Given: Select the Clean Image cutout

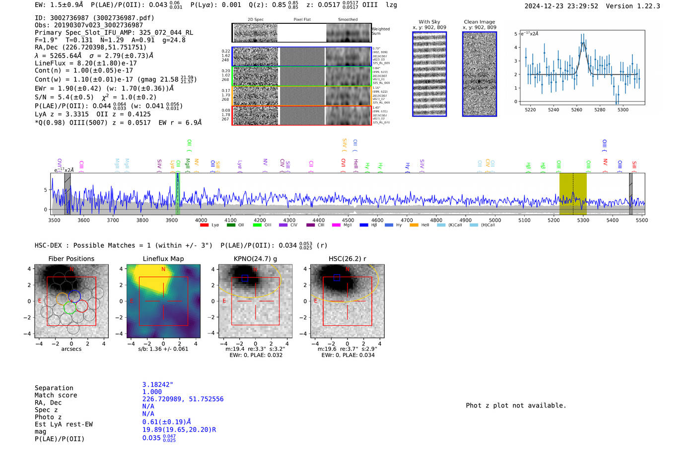Looking at the screenshot, I should coord(480,74).
